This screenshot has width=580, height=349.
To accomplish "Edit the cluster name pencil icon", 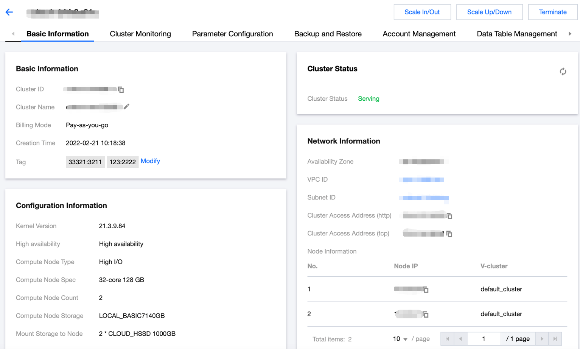I will click(x=126, y=107).
